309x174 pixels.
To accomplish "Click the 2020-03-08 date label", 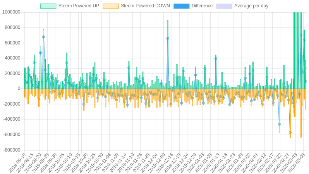I will click(x=296, y=162).
